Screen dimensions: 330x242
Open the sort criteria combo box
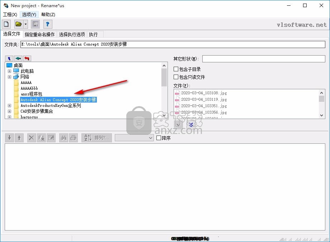134,138
